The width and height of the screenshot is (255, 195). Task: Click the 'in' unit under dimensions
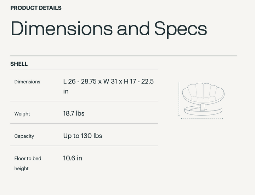point(66,91)
